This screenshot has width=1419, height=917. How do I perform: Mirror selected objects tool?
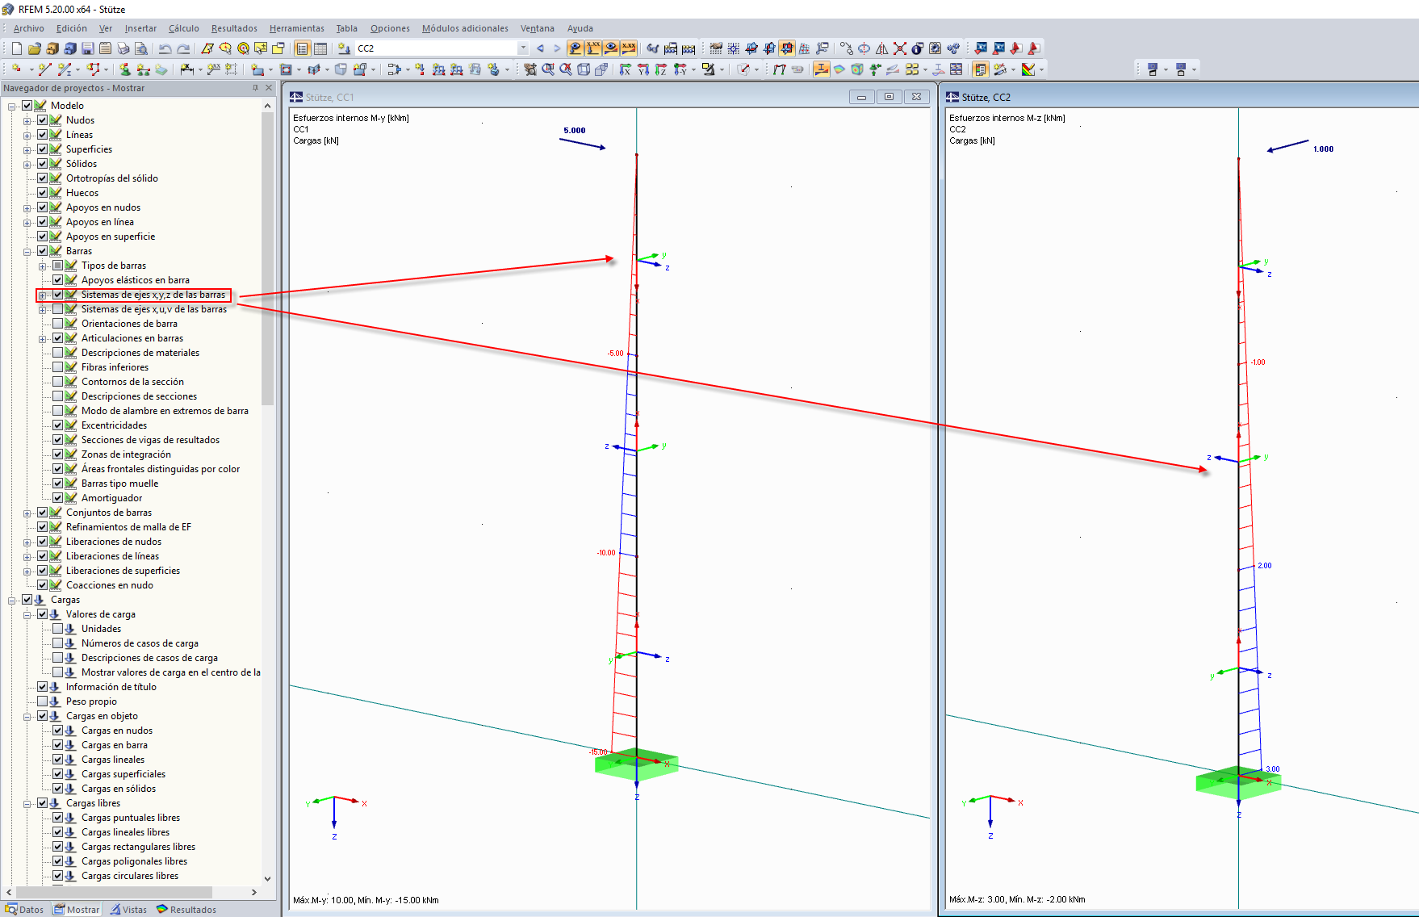882,48
